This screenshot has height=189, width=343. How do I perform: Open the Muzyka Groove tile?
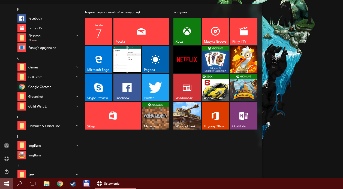click(x=215, y=31)
